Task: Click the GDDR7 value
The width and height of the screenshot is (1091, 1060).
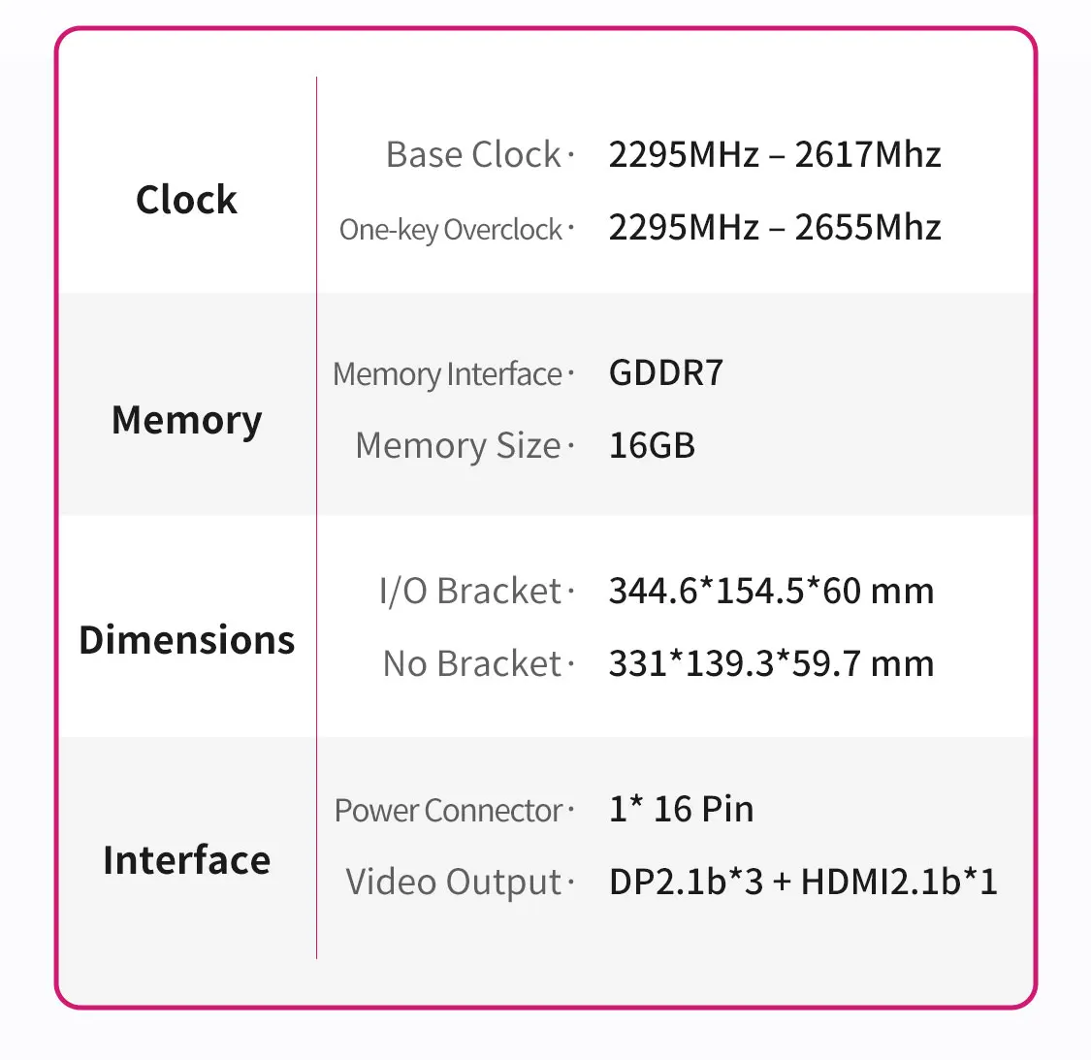Action: click(x=665, y=373)
